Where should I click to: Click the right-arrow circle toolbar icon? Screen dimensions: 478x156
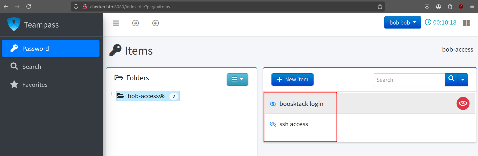[136, 23]
